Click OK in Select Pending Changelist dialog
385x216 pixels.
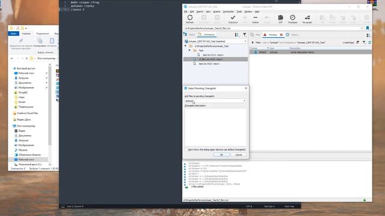pos(221,155)
